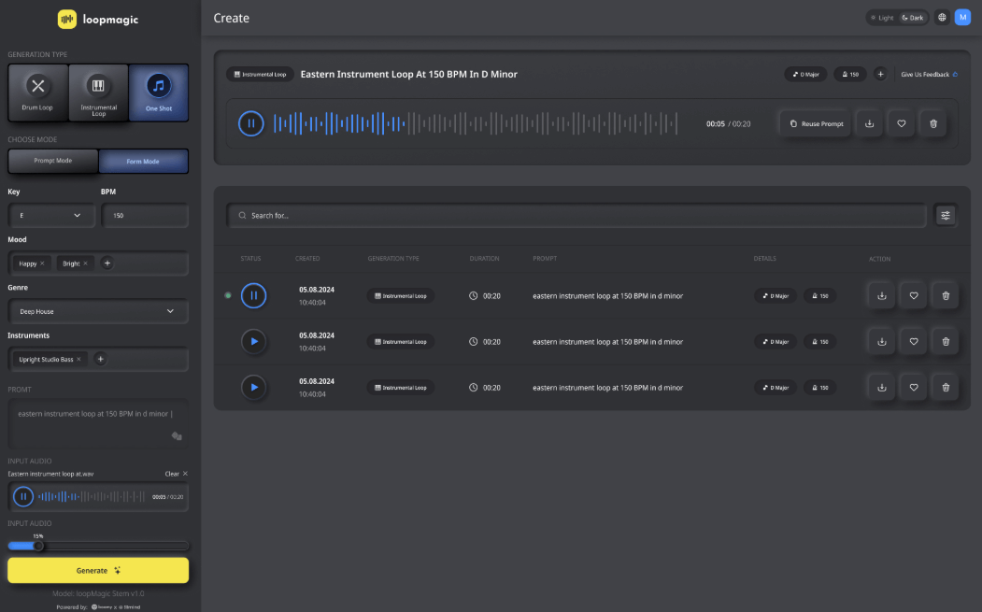
Task: Delete the first history row via trash icon
Action: [945, 295]
